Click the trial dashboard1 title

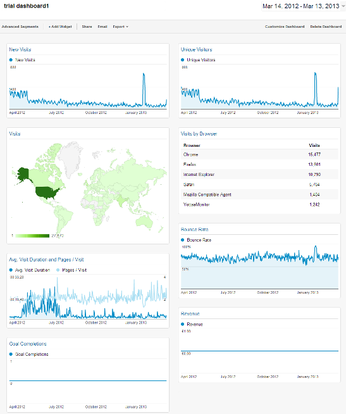(27, 6)
